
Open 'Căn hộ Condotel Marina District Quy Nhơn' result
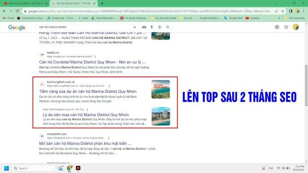[x=92, y=62]
